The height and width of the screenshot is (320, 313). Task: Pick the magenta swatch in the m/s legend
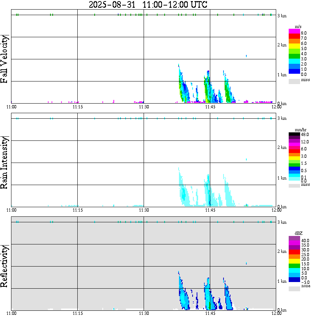[x=294, y=31]
